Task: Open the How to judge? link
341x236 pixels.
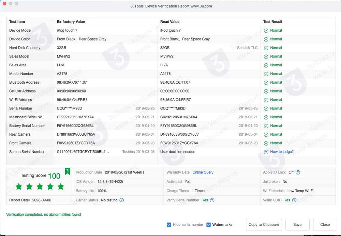Action: click(282, 152)
